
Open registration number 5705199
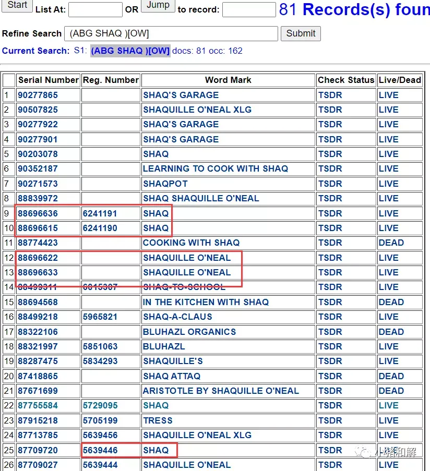(x=100, y=420)
